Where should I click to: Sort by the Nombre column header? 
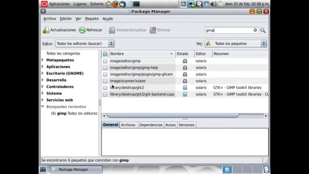click(142, 54)
